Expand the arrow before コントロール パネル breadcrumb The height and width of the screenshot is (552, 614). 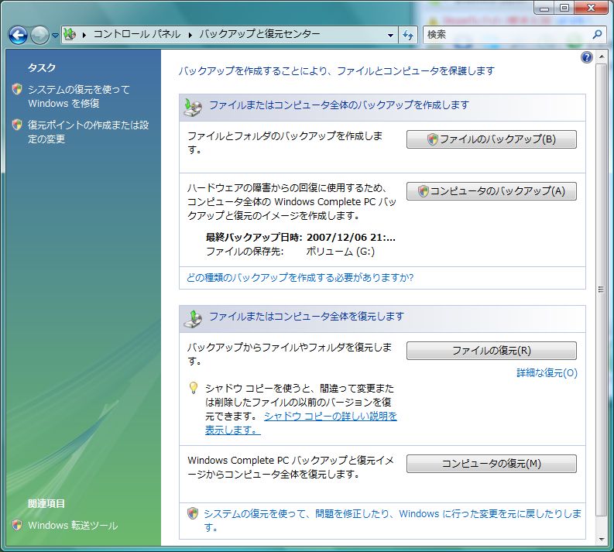click(x=84, y=36)
